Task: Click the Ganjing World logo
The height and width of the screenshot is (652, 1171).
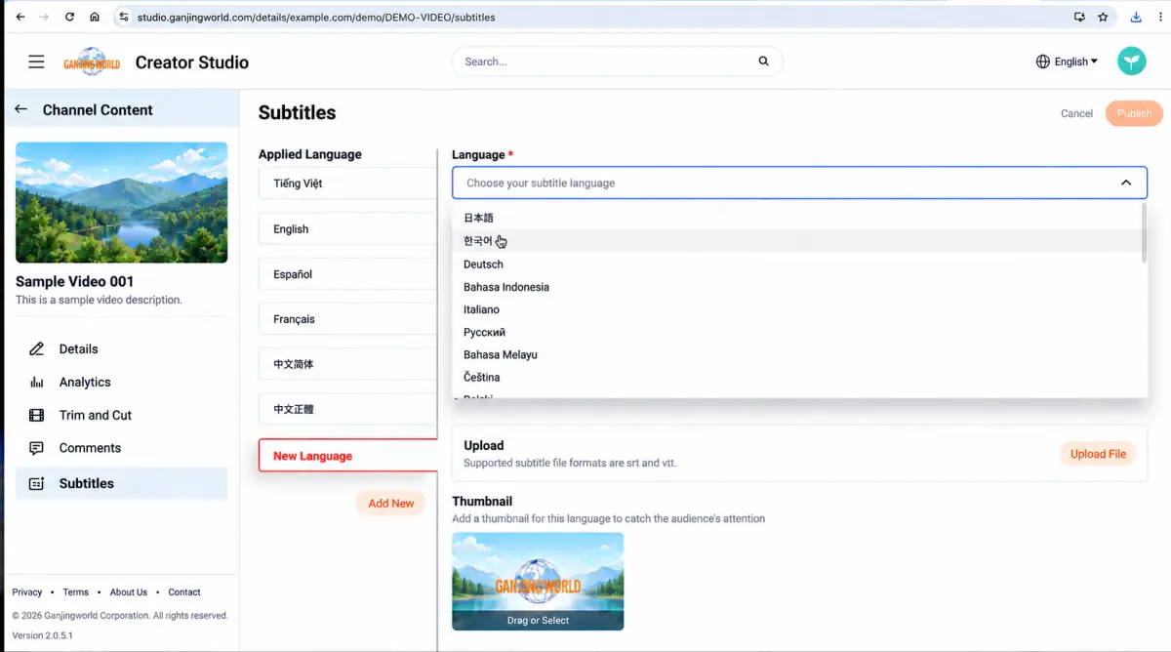Action: click(x=92, y=62)
